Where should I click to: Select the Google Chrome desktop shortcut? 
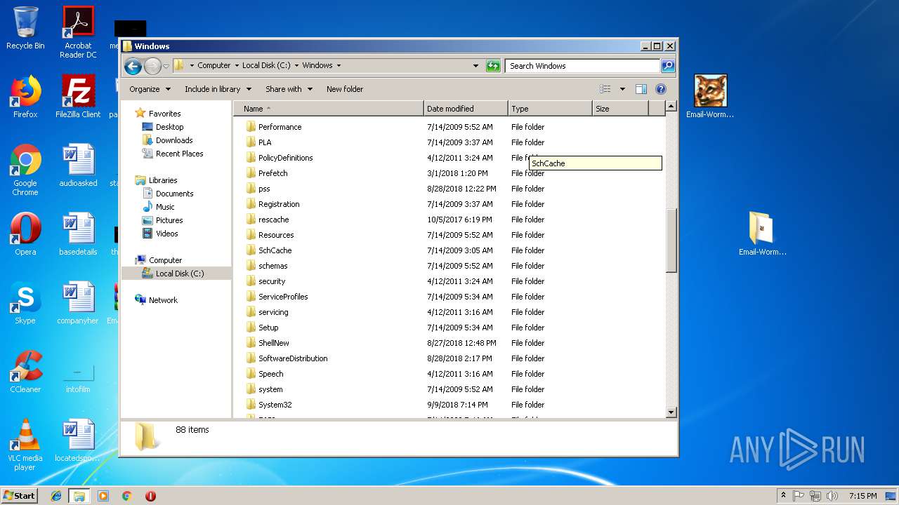[25, 170]
